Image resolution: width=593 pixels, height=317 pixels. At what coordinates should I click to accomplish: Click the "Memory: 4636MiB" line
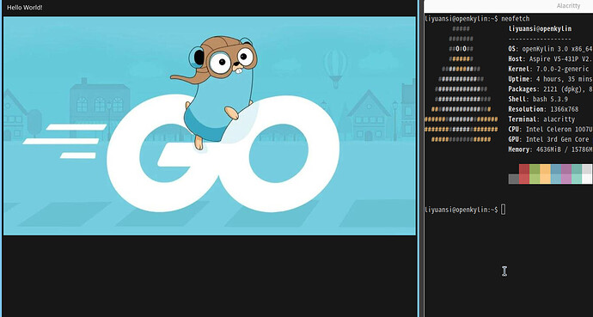pos(550,149)
